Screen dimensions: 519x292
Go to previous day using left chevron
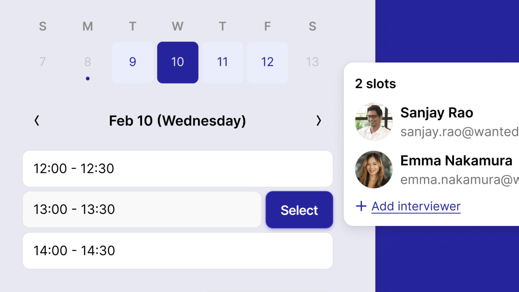click(37, 120)
